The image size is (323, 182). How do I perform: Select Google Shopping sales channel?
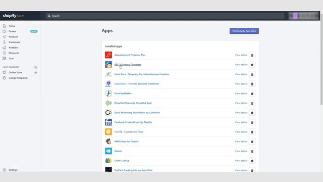tap(18, 78)
